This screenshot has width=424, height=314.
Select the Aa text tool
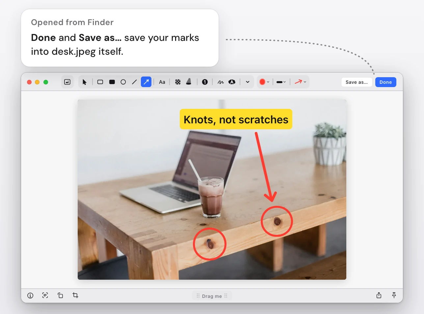(x=162, y=82)
